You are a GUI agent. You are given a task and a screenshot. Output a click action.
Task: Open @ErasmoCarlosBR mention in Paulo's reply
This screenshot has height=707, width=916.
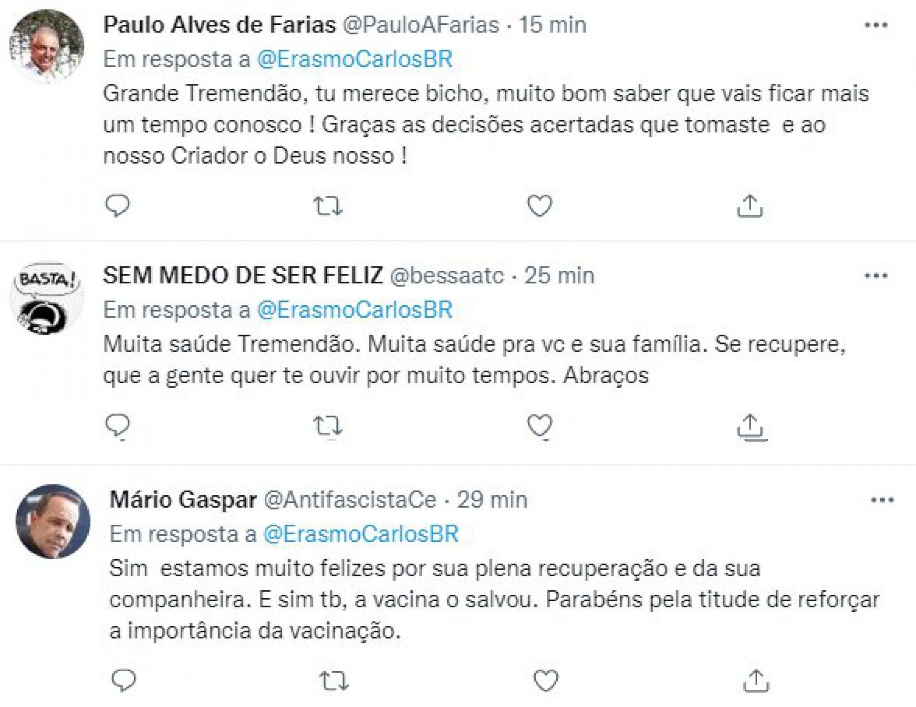pyautogui.click(x=354, y=60)
